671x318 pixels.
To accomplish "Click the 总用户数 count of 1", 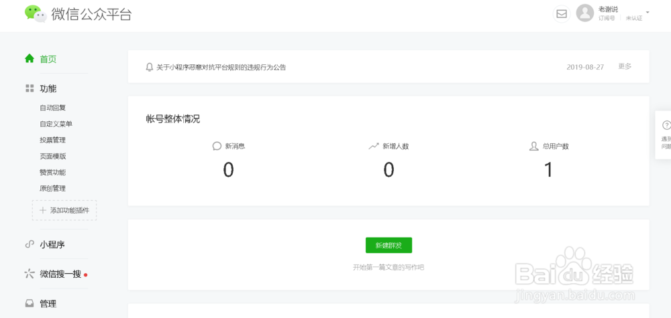I will click(548, 170).
